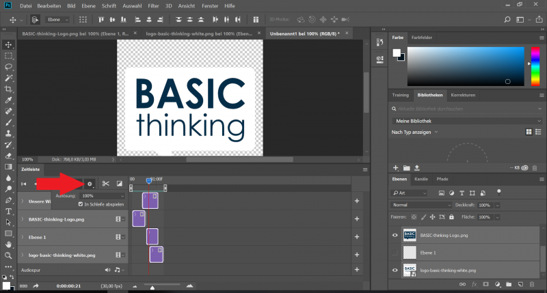Click the share export icon top right
Viewport: 547px width, 293px height.
pos(539,20)
